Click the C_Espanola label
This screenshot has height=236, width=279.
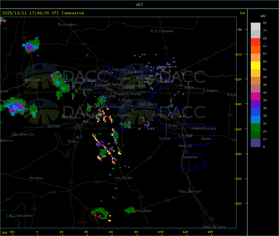pos(134,72)
